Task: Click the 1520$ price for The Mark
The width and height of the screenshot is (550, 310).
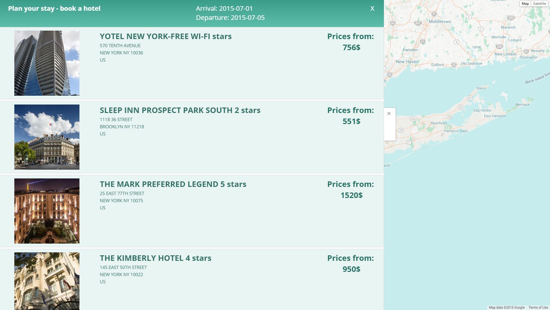Action: point(351,195)
